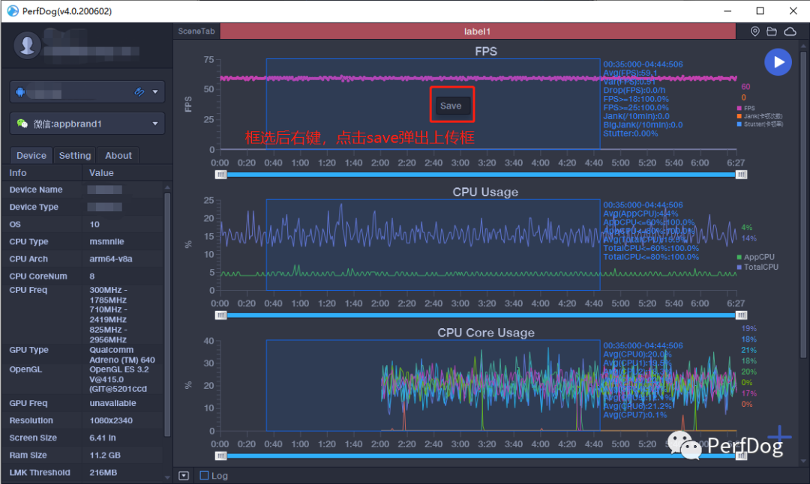Click left handle of CPU Usage range slider
The height and width of the screenshot is (484, 810).
pos(220,315)
